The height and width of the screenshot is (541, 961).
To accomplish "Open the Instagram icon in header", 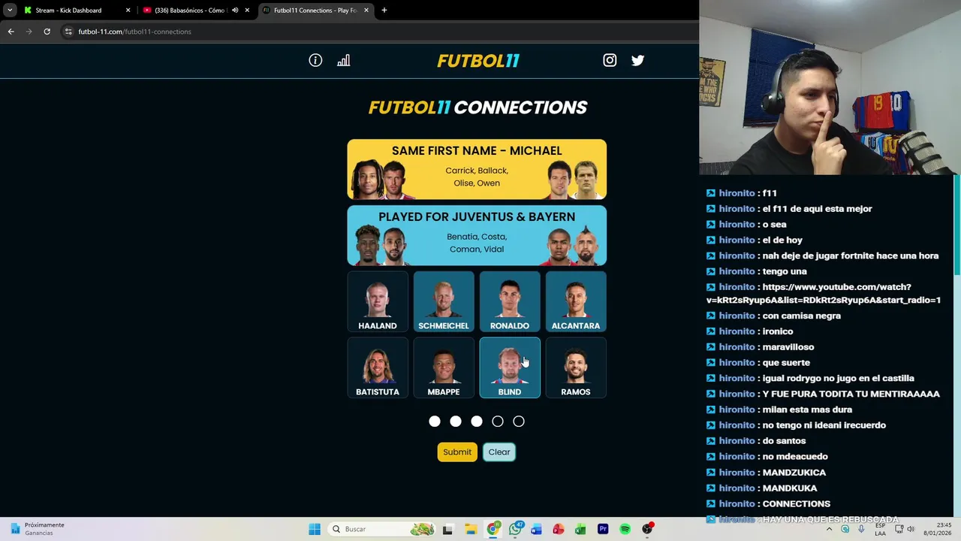I will [610, 60].
